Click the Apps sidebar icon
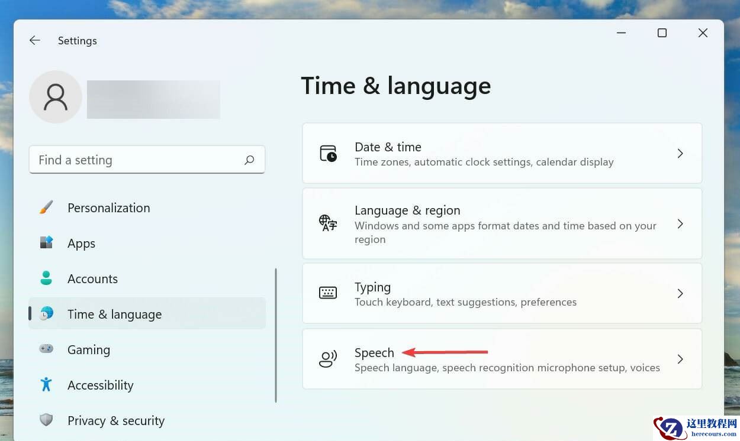The image size is (740, 441). (46, 243)
